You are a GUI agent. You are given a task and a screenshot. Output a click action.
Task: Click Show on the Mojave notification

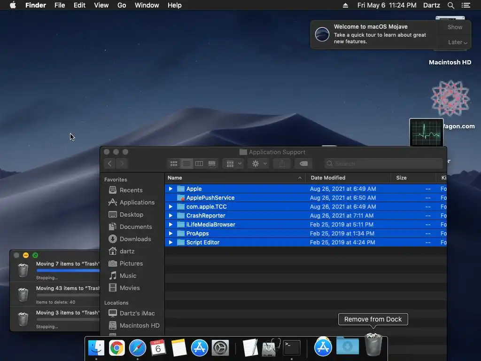[x=455, y=27]
